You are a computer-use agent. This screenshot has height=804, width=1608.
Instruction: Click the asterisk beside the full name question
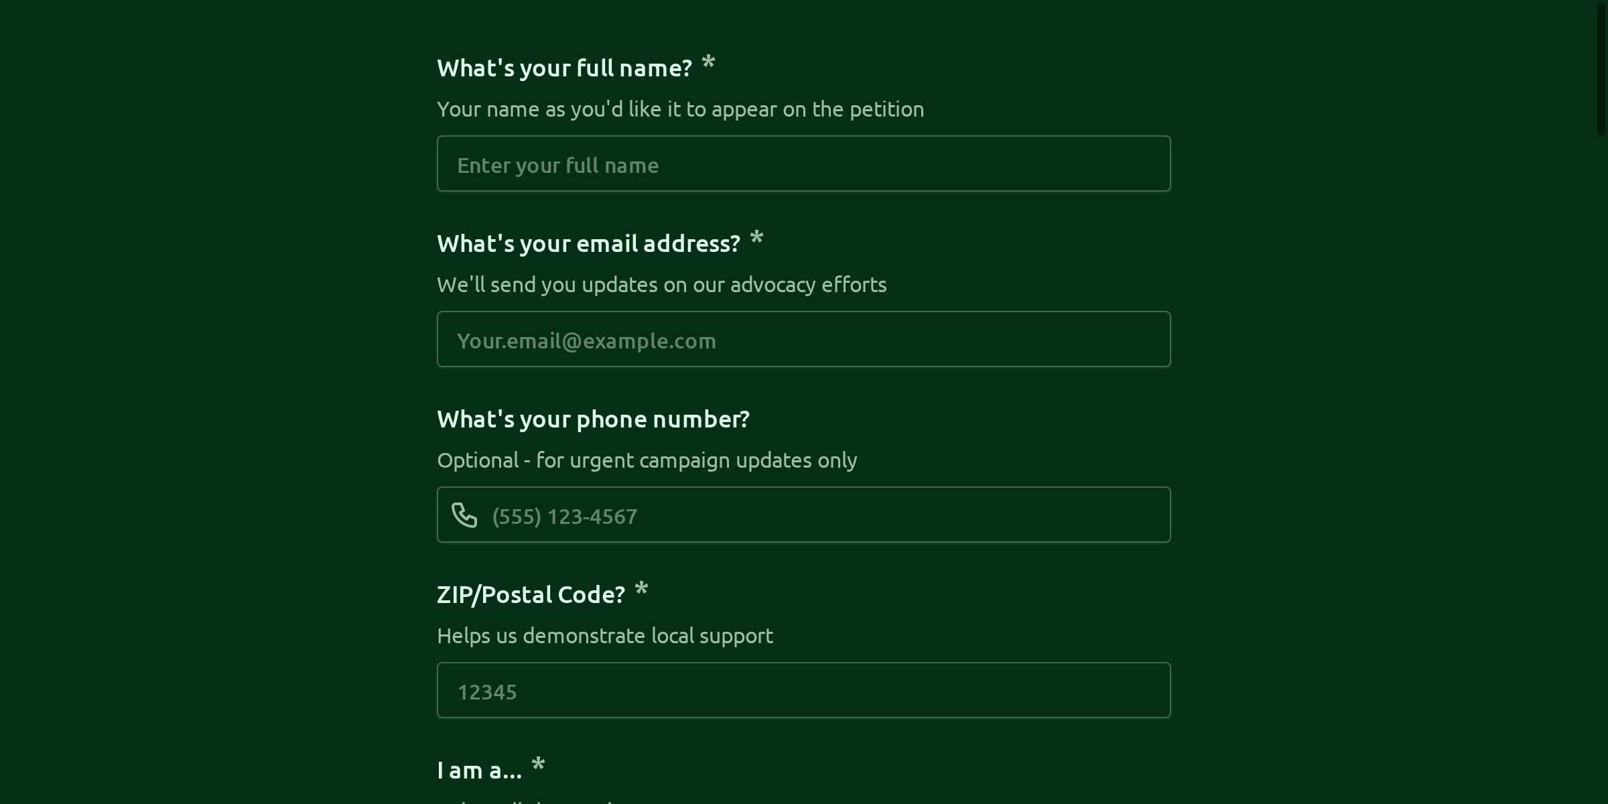click(708, 64)
